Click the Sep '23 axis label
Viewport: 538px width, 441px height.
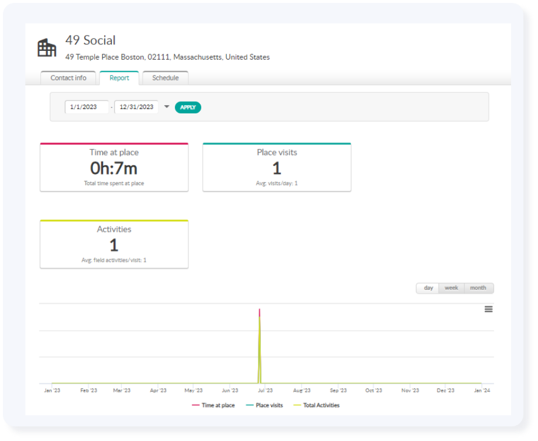coord(339,390)
